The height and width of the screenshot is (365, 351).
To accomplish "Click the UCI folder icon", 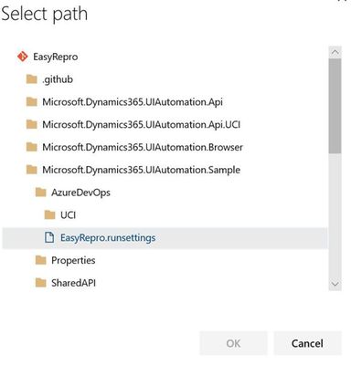I will click(49, 215).
